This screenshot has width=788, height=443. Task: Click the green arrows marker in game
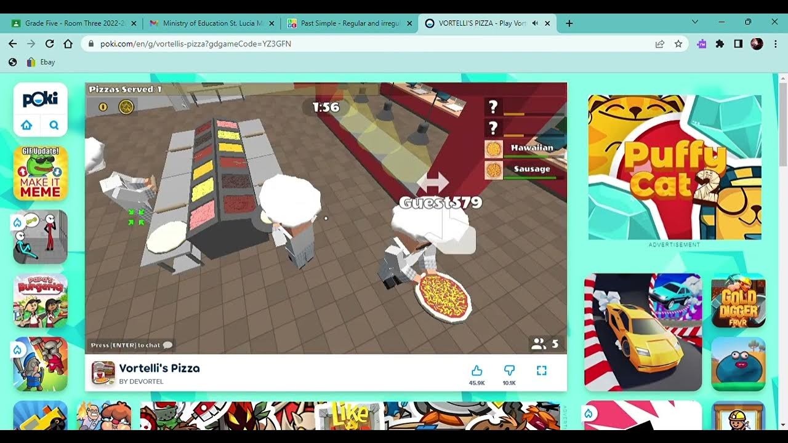tap(136, 217)
